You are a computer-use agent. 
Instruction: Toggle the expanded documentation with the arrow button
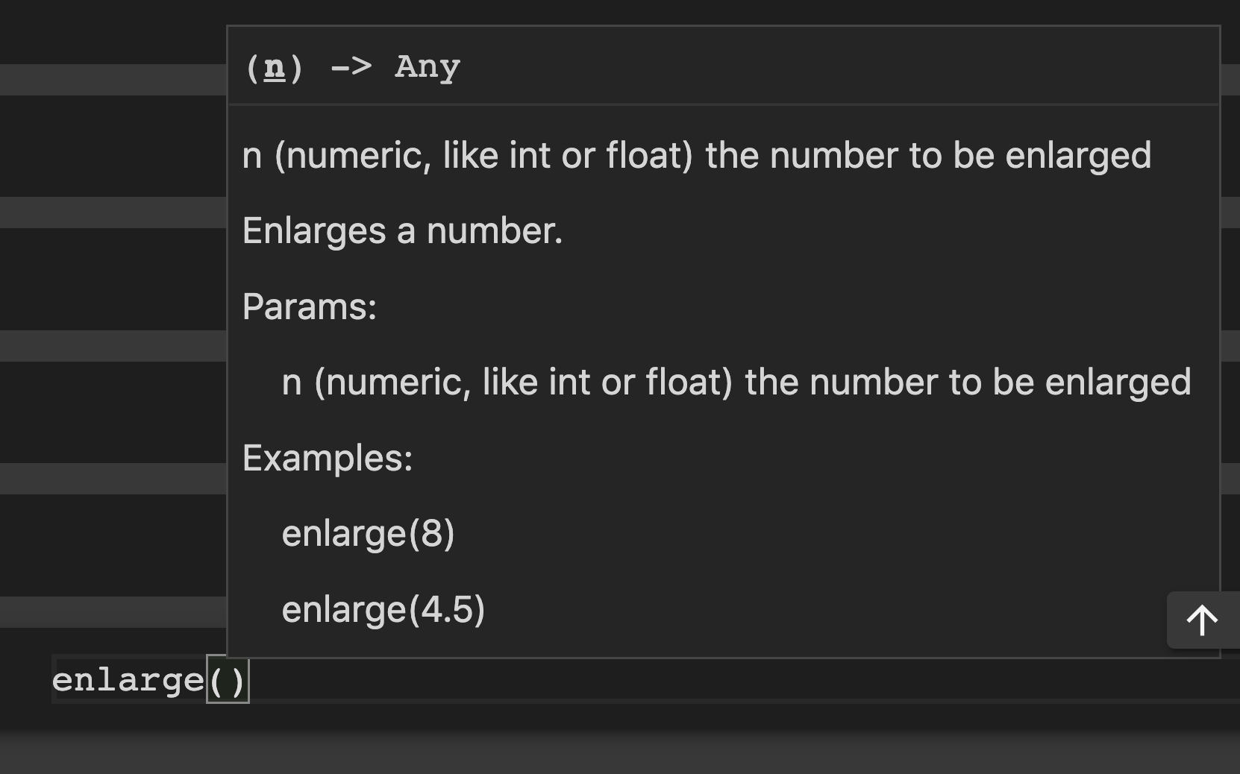[1201, 620]
